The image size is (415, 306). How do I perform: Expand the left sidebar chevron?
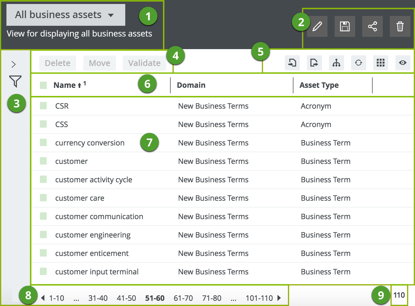coord(14,64)
